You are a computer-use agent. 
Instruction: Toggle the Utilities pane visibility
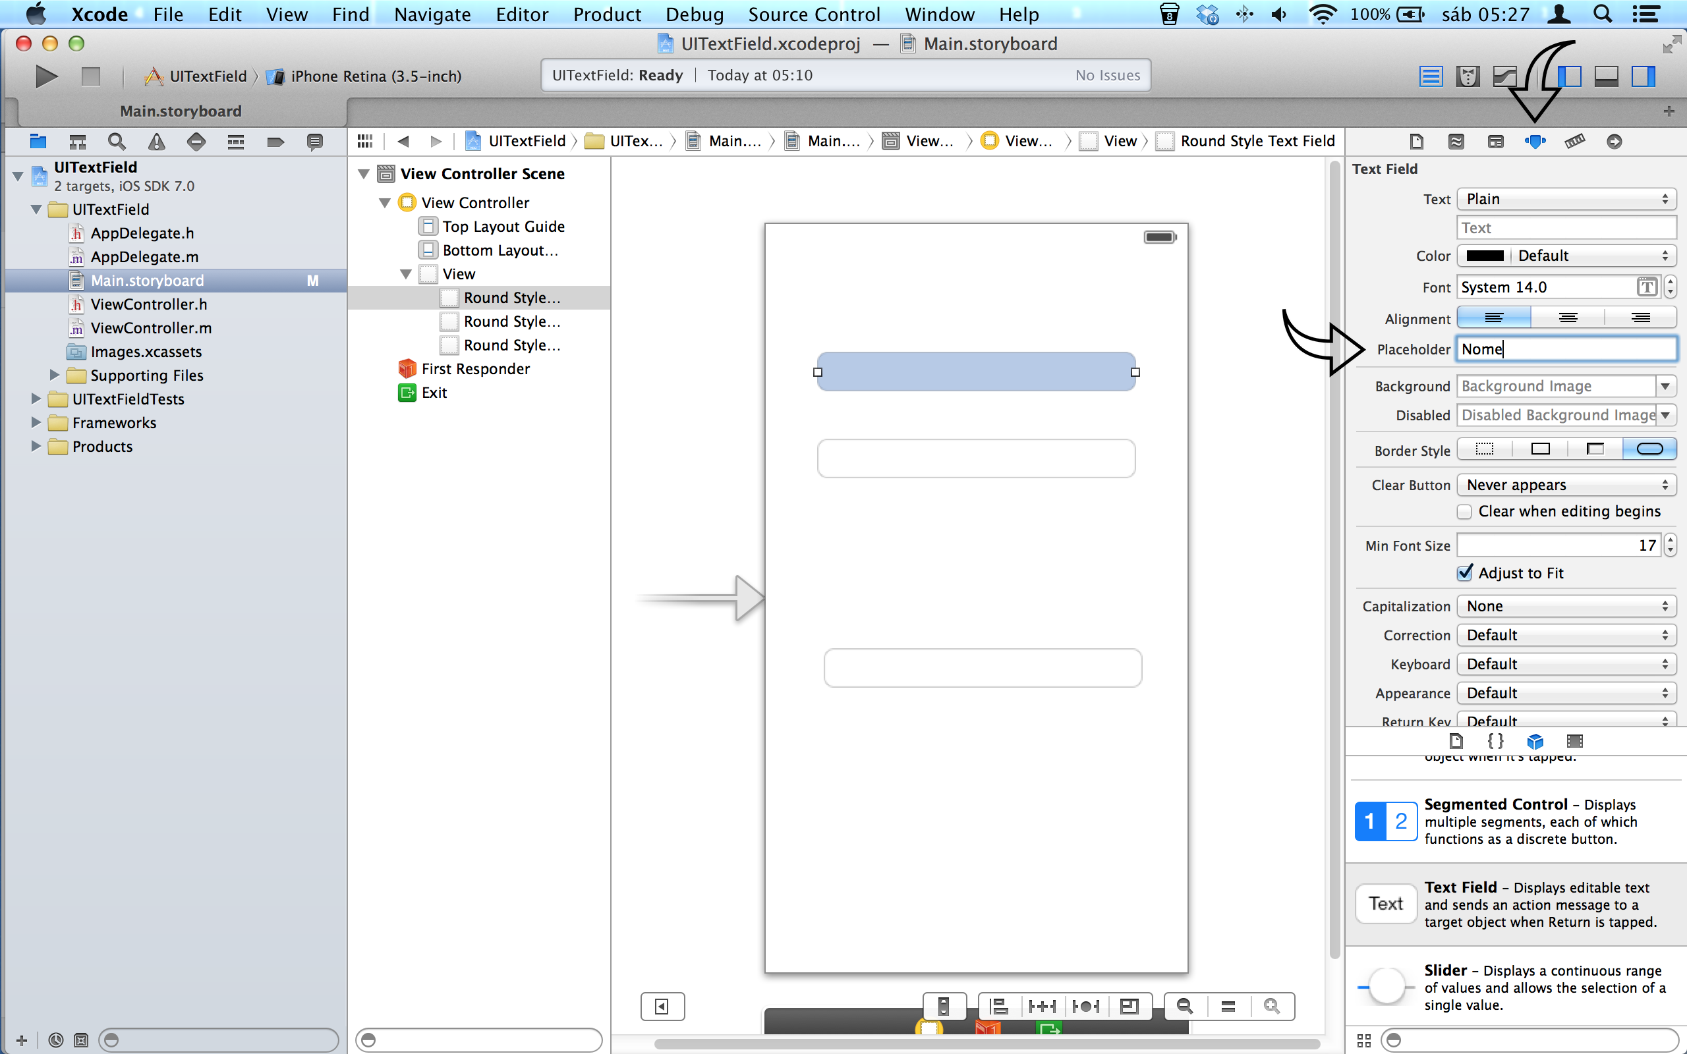coord(1643,76)
